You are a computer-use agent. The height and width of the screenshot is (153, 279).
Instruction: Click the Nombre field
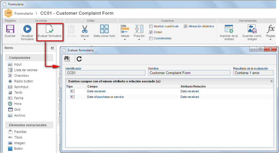tap(189, 73)
